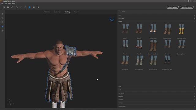Click the Undo arrow in the toolbar

pyautogui.click(x=17, y=7)
